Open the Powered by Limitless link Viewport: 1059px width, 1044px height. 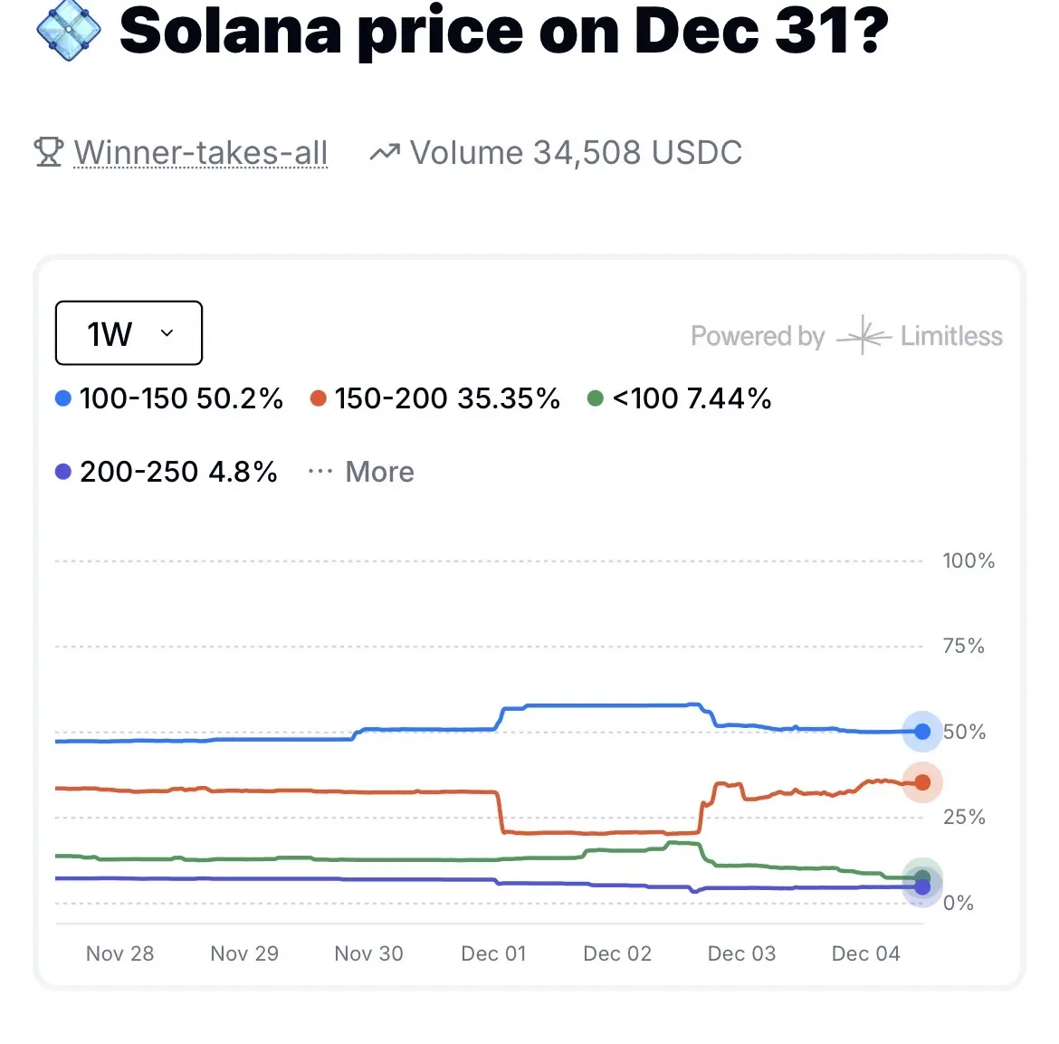click(846, 336)
